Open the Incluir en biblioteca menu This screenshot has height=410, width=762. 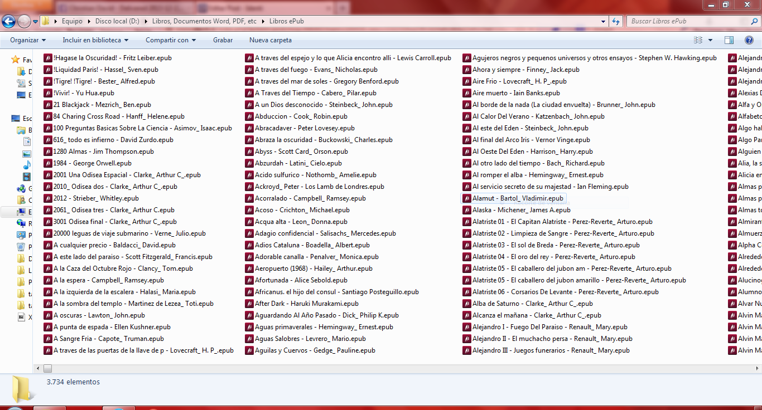(95, 40)
